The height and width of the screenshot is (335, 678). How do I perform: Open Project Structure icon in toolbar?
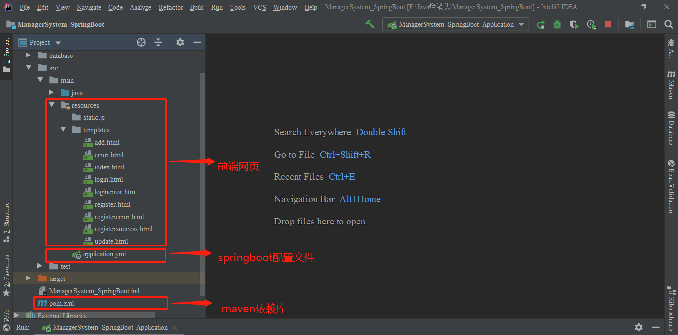630,24
